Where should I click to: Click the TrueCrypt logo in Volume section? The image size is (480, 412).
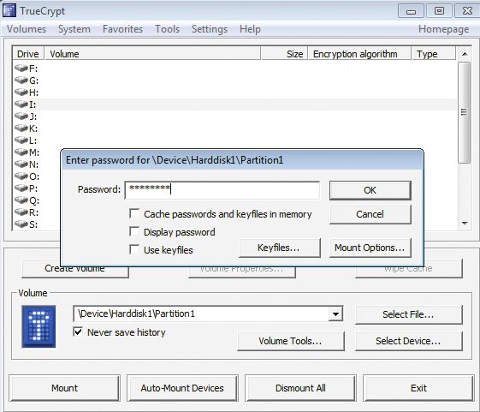coord(39,326)
